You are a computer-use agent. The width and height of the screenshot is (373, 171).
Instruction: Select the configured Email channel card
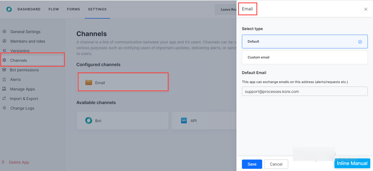coord(123,82)
